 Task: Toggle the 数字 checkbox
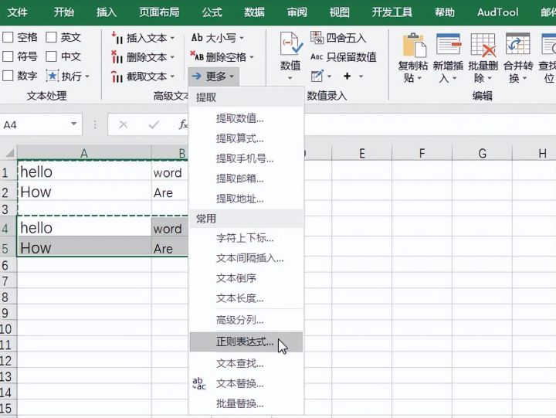point(8,76)
